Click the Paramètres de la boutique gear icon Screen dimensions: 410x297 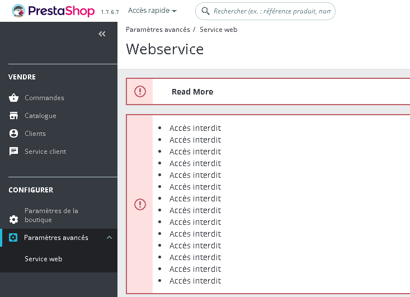coord(13,219)
